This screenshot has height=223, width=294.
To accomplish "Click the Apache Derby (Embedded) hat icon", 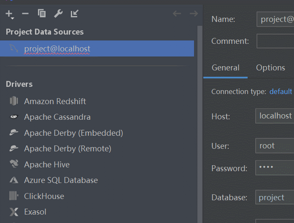I will (x=14, y=132).
